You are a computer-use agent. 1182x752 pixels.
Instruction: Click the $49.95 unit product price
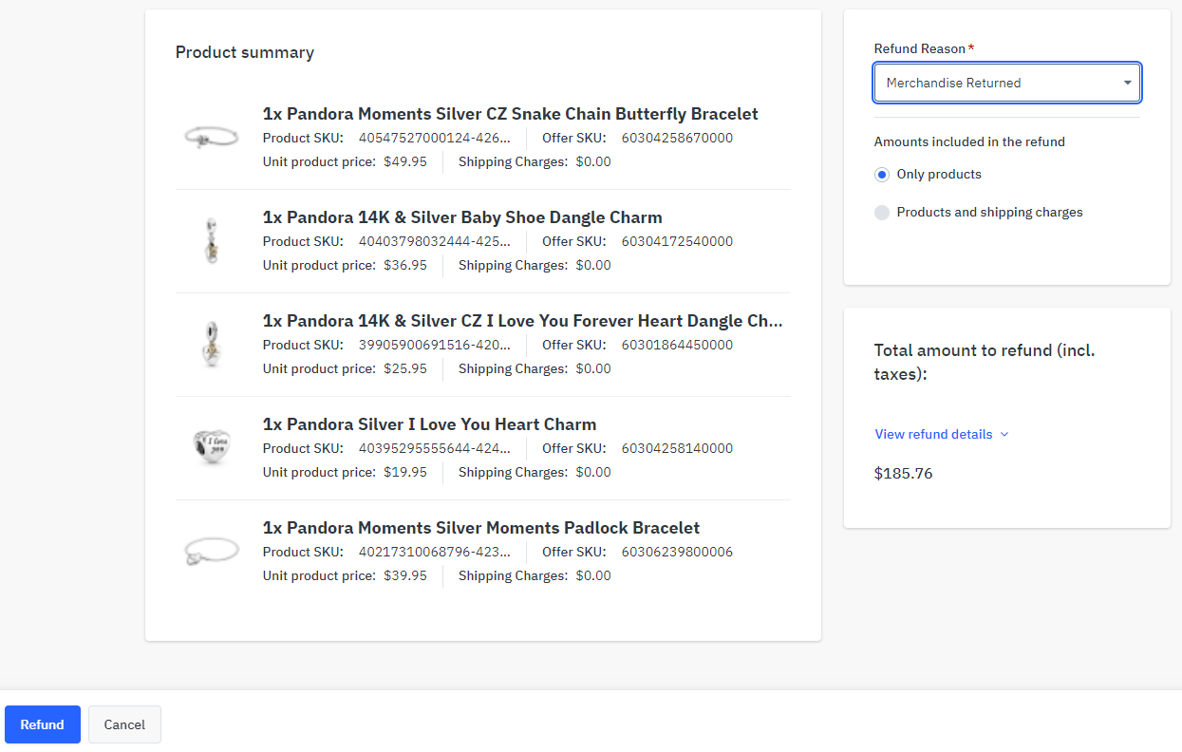tap(405, 161)
